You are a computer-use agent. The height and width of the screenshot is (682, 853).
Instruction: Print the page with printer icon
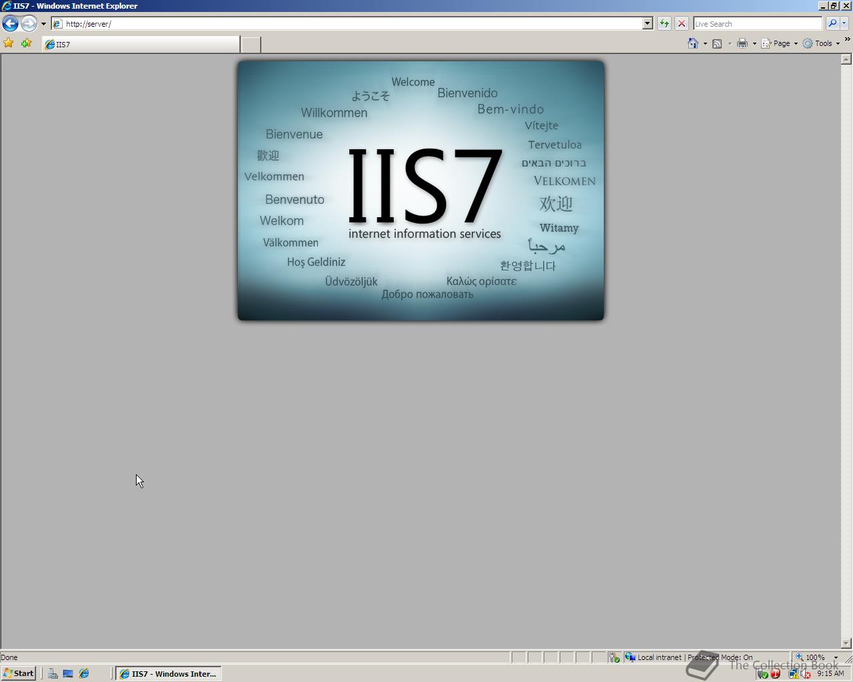[742, 43]
